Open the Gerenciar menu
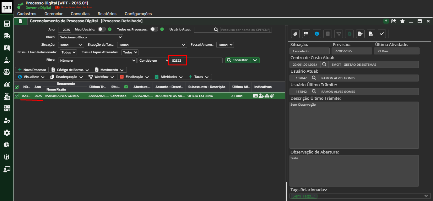Screen dimensions: 433x201 pos(53,14)
